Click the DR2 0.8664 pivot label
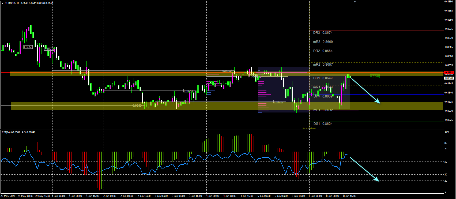This screenshot has height=199, width=456. click(323, 51)
